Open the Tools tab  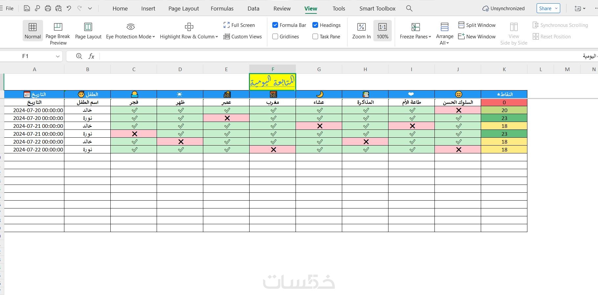click(339, 9)
